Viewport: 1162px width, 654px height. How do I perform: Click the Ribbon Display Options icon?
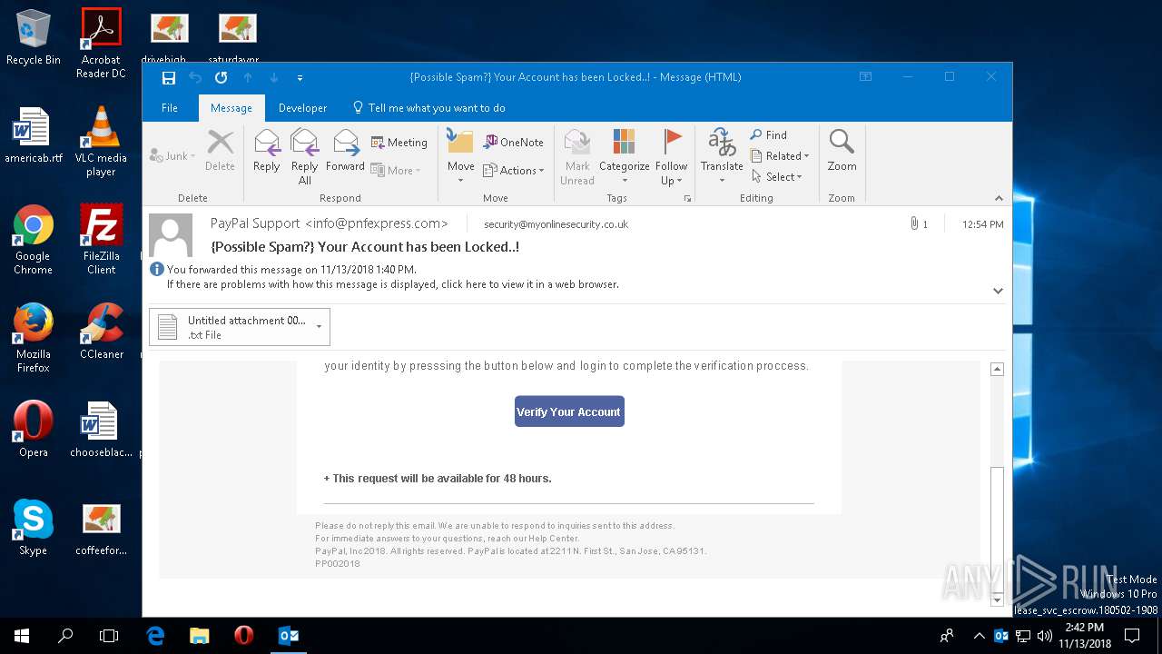coord(866,77)
